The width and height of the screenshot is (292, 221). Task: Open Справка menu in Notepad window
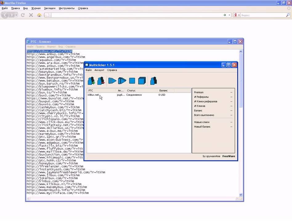[x=71, y=47]
